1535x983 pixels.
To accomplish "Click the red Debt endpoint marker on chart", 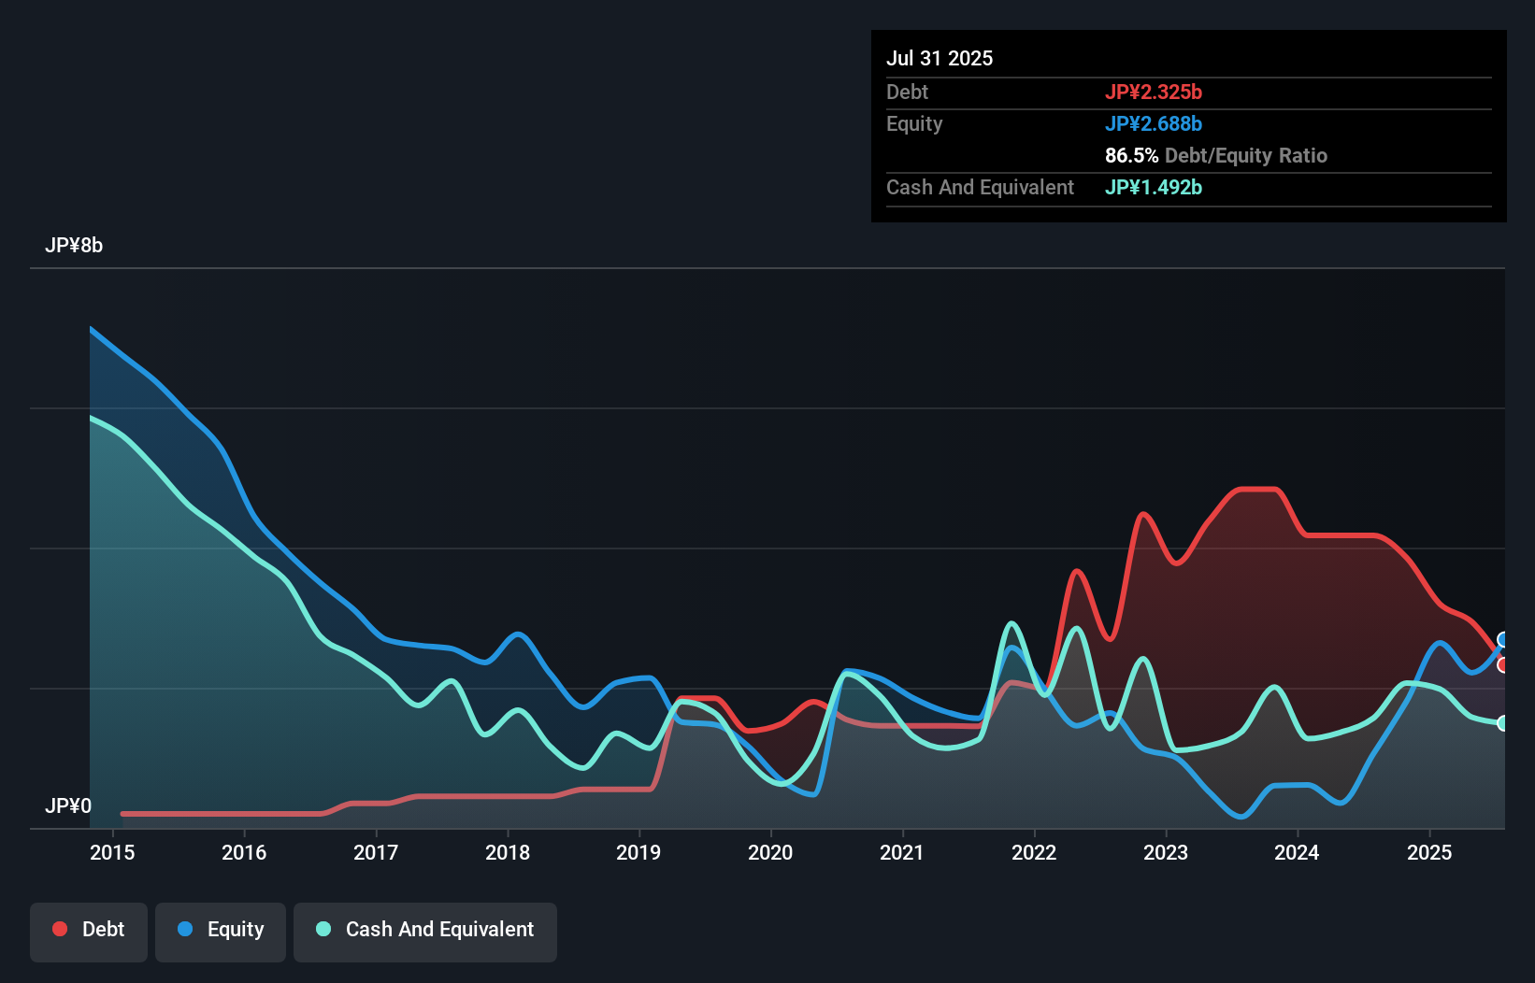I will 1503,663.
